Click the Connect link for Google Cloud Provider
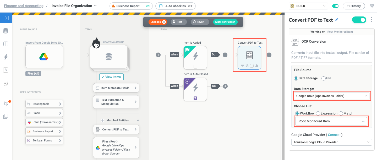377x160 pixels. 334,135
